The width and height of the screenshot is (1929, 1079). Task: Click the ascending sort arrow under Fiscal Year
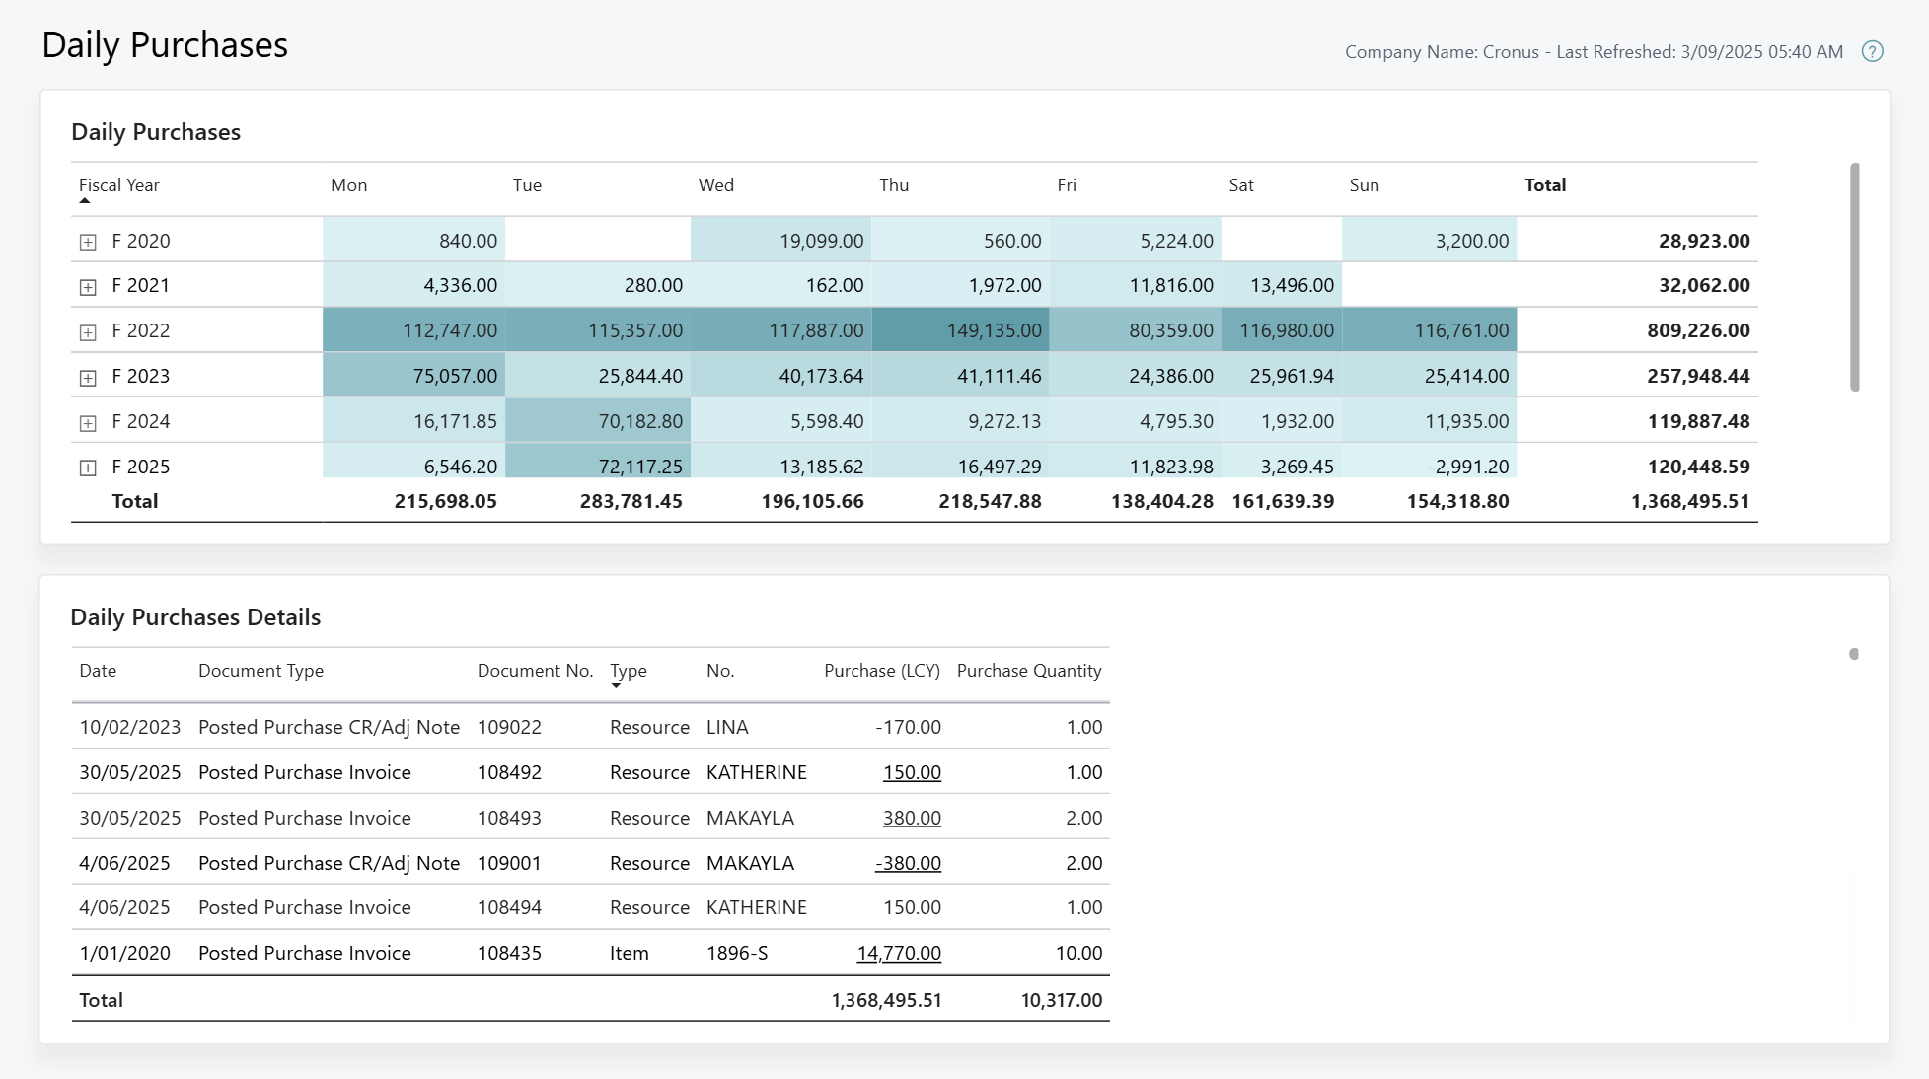84,200
